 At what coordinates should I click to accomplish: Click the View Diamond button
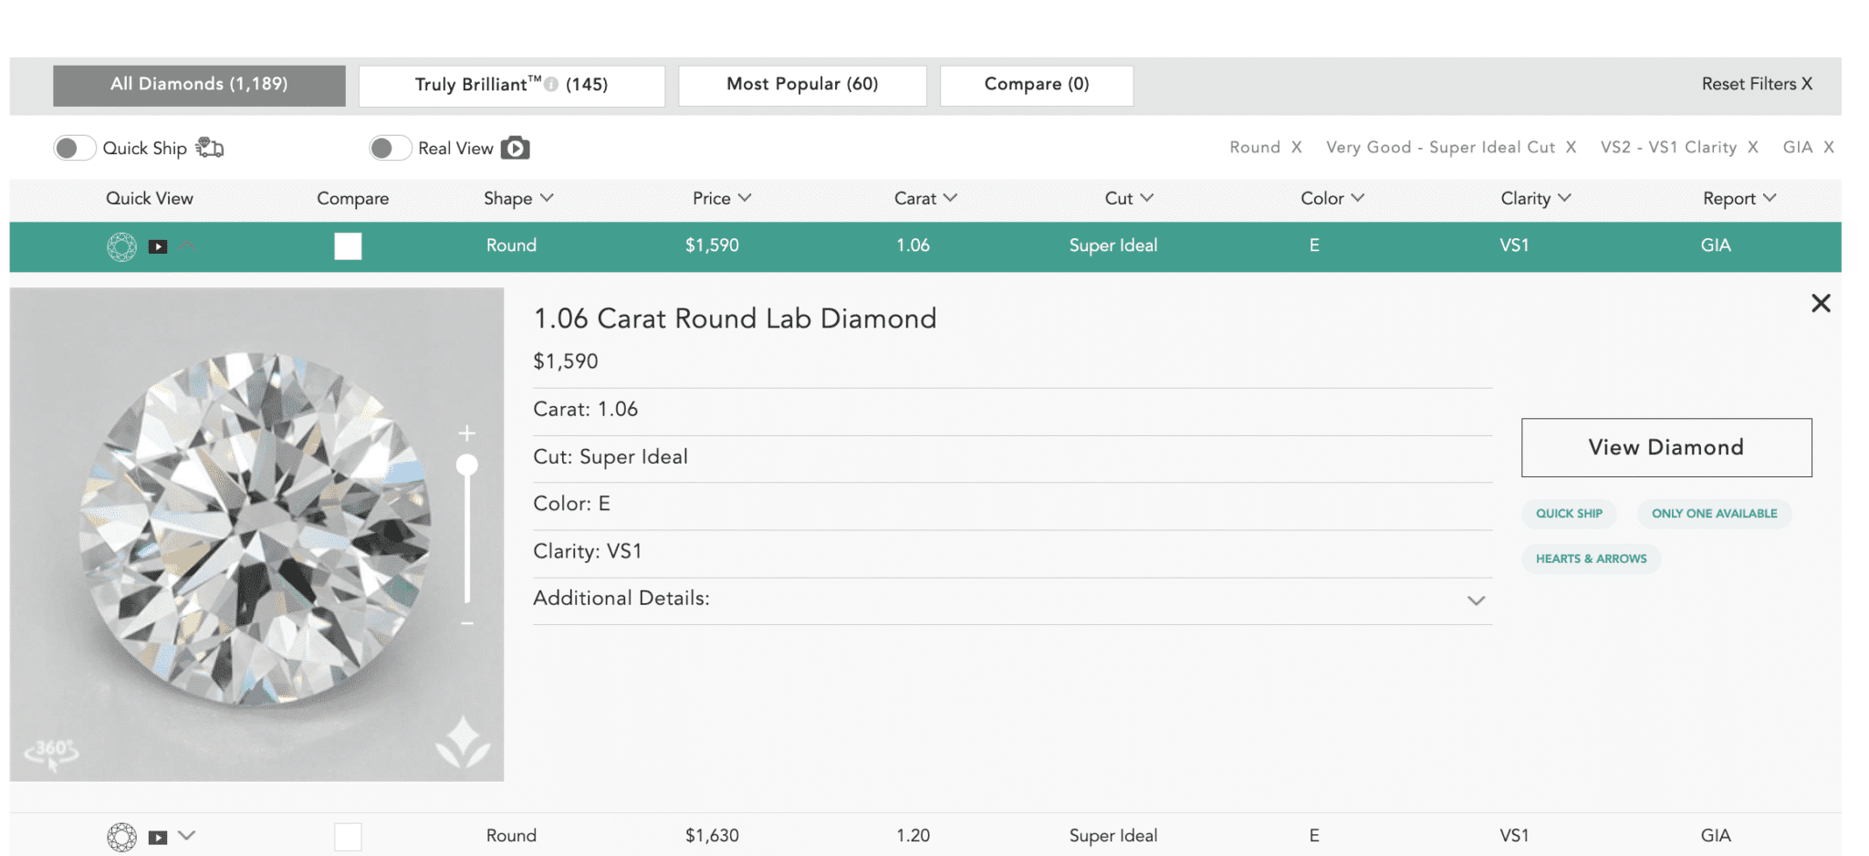point(1665,447)
